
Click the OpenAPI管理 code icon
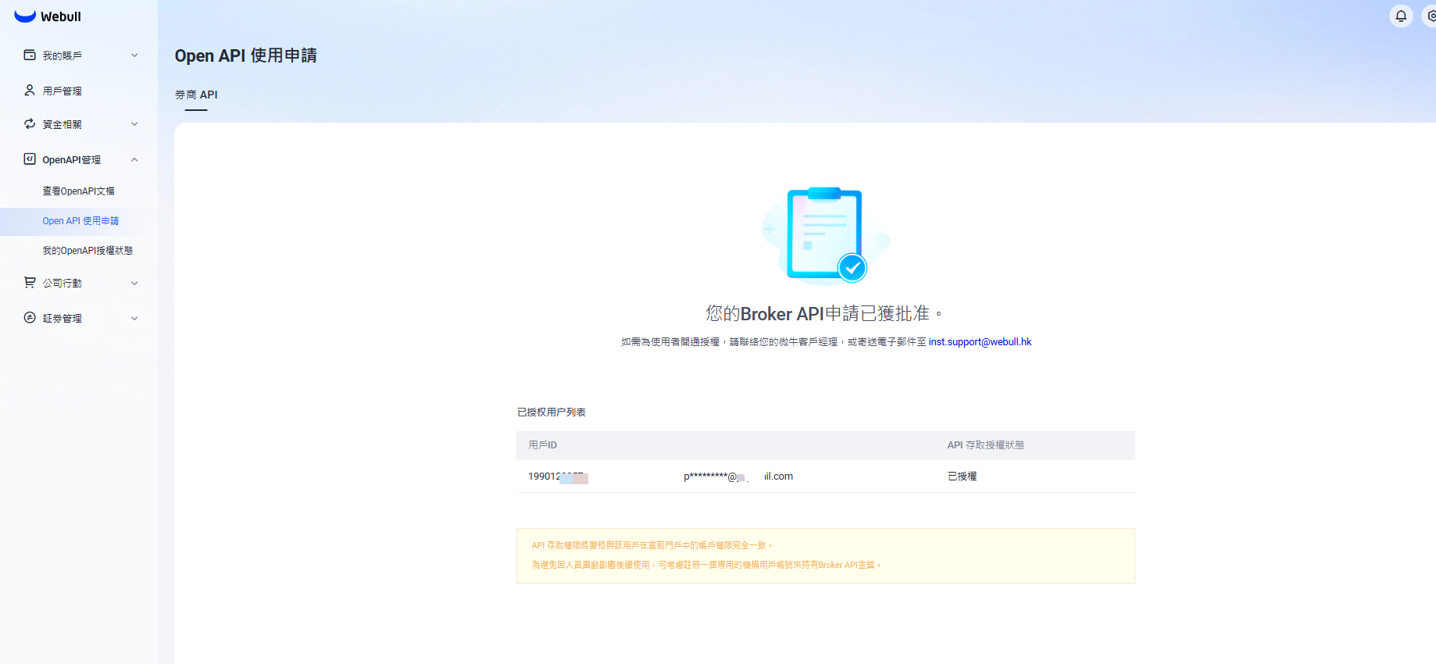[x=30, y=159]
